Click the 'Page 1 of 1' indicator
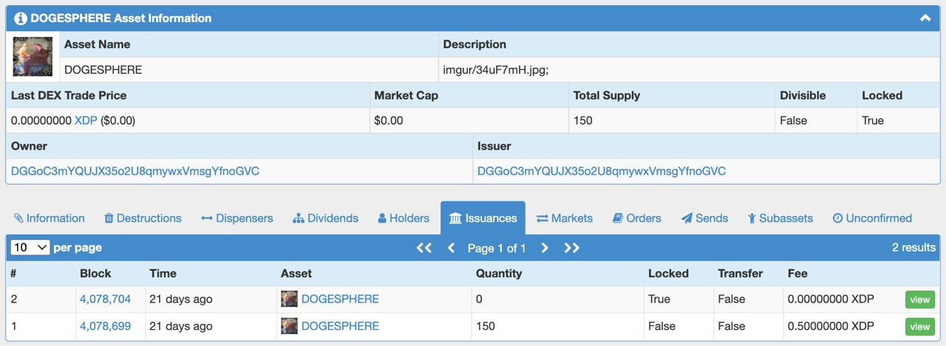The height and width of the screenshot is (346, 946). coord(497,248)
